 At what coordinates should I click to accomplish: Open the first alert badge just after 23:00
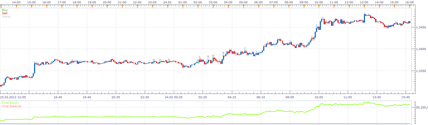(x=154, y=60)
